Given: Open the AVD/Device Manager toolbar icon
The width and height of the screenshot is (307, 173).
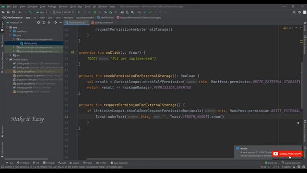Looking at the screenshot, I should 127,12.
